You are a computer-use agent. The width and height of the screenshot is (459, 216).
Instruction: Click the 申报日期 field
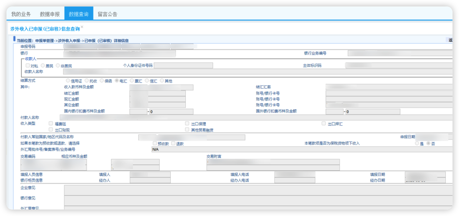[x=434, y=137]
